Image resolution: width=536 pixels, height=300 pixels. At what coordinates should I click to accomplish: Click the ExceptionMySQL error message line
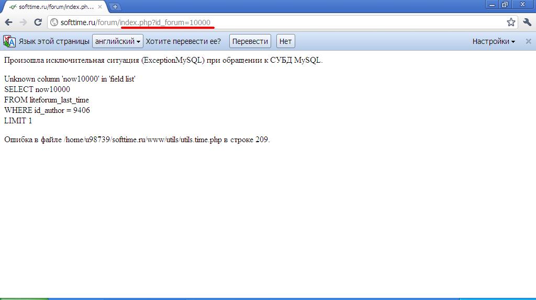tap(163, 61)
